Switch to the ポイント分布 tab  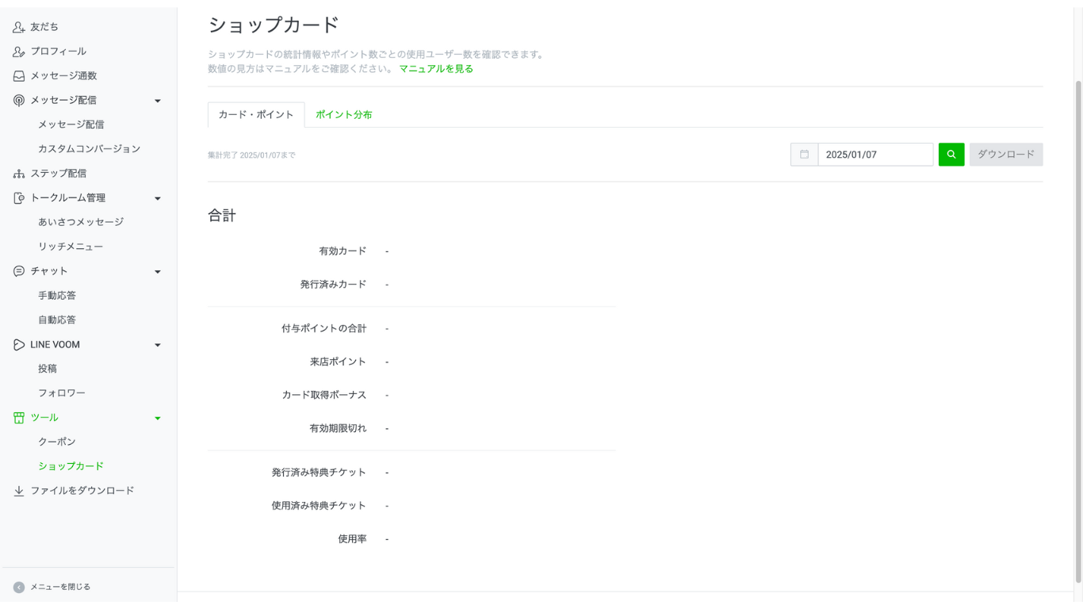(343, 115)
